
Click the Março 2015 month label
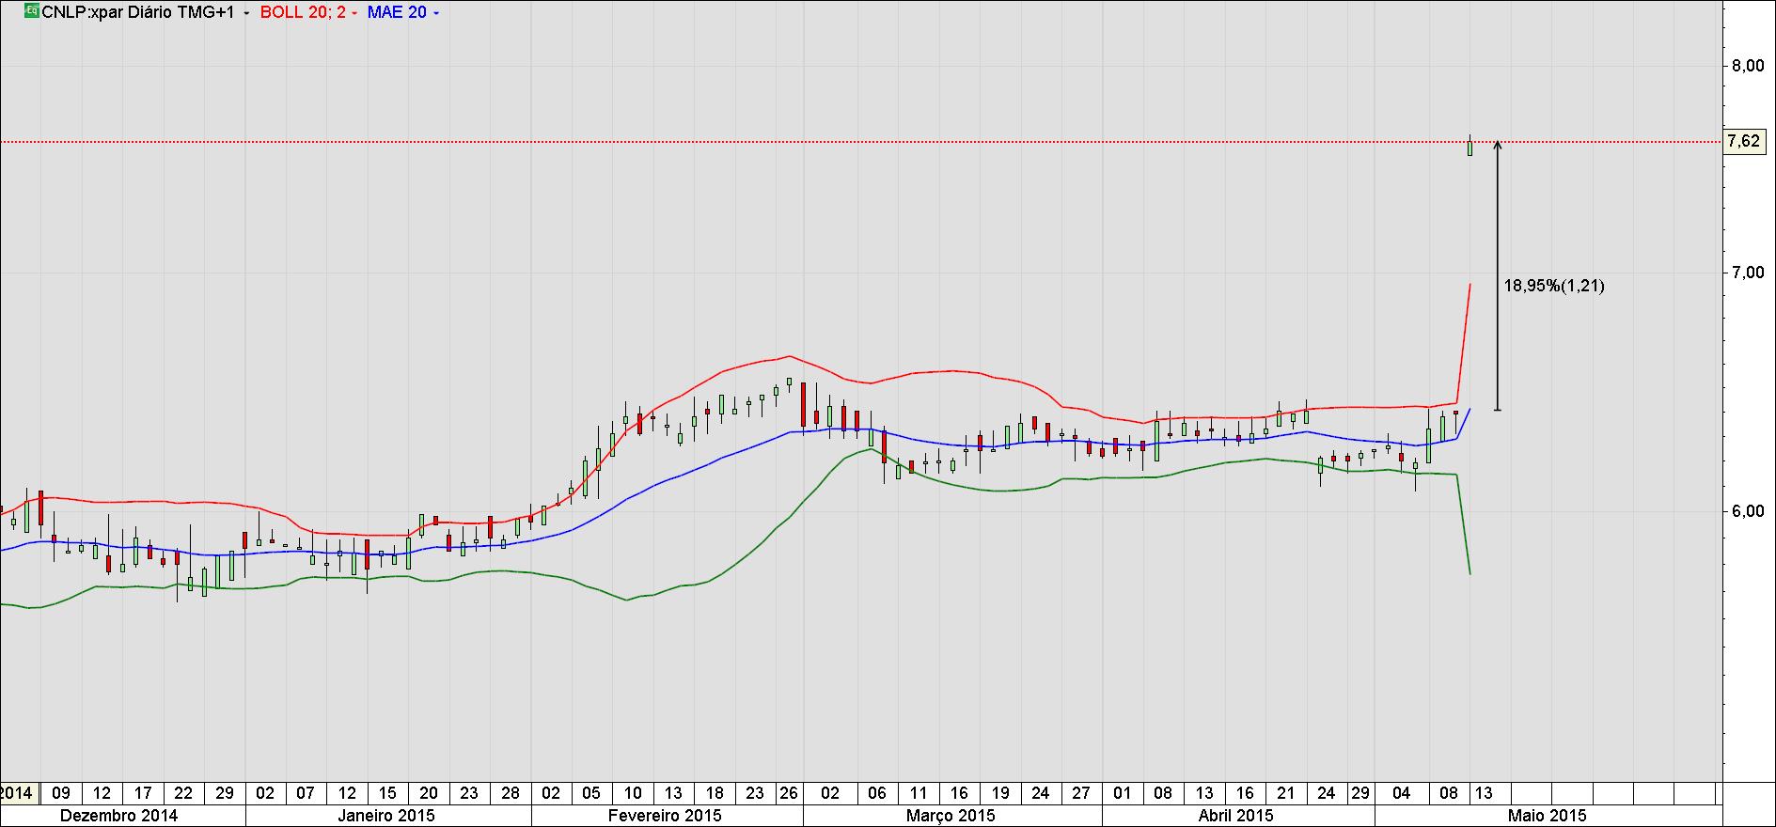951,816
